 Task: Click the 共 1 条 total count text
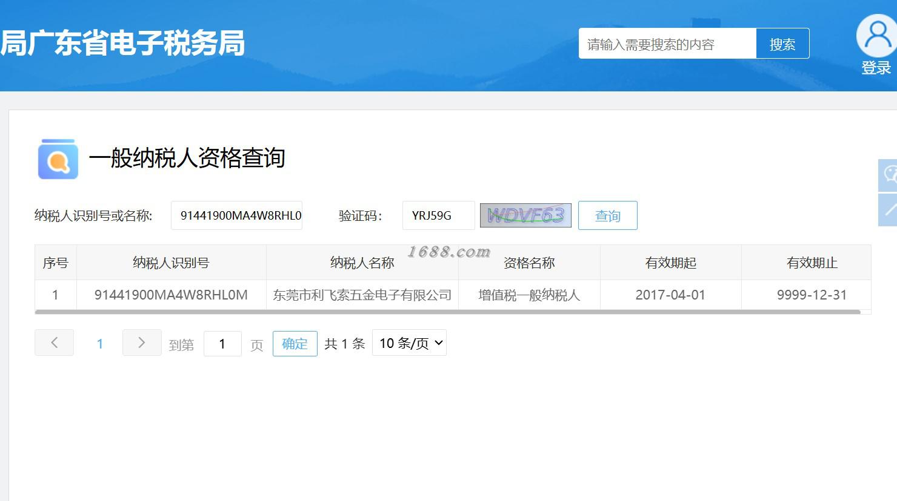(x=345, y=344)
